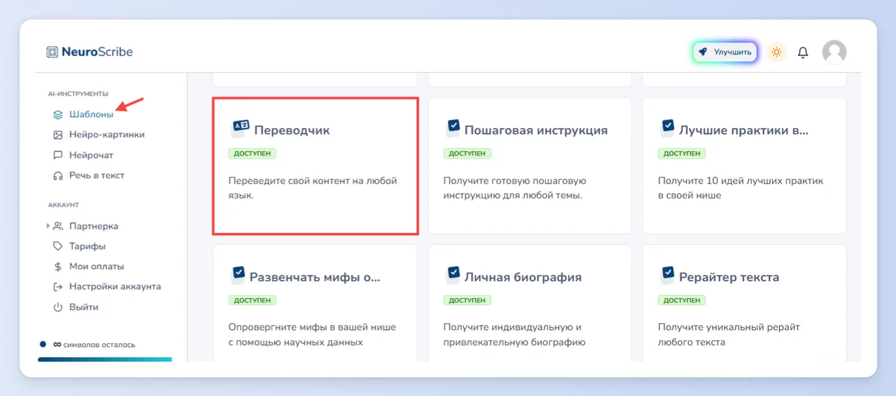Click the Пошаговая инструкция checkmark icon
The height and width of the screenshot is (396, 896).
[452, 127]
